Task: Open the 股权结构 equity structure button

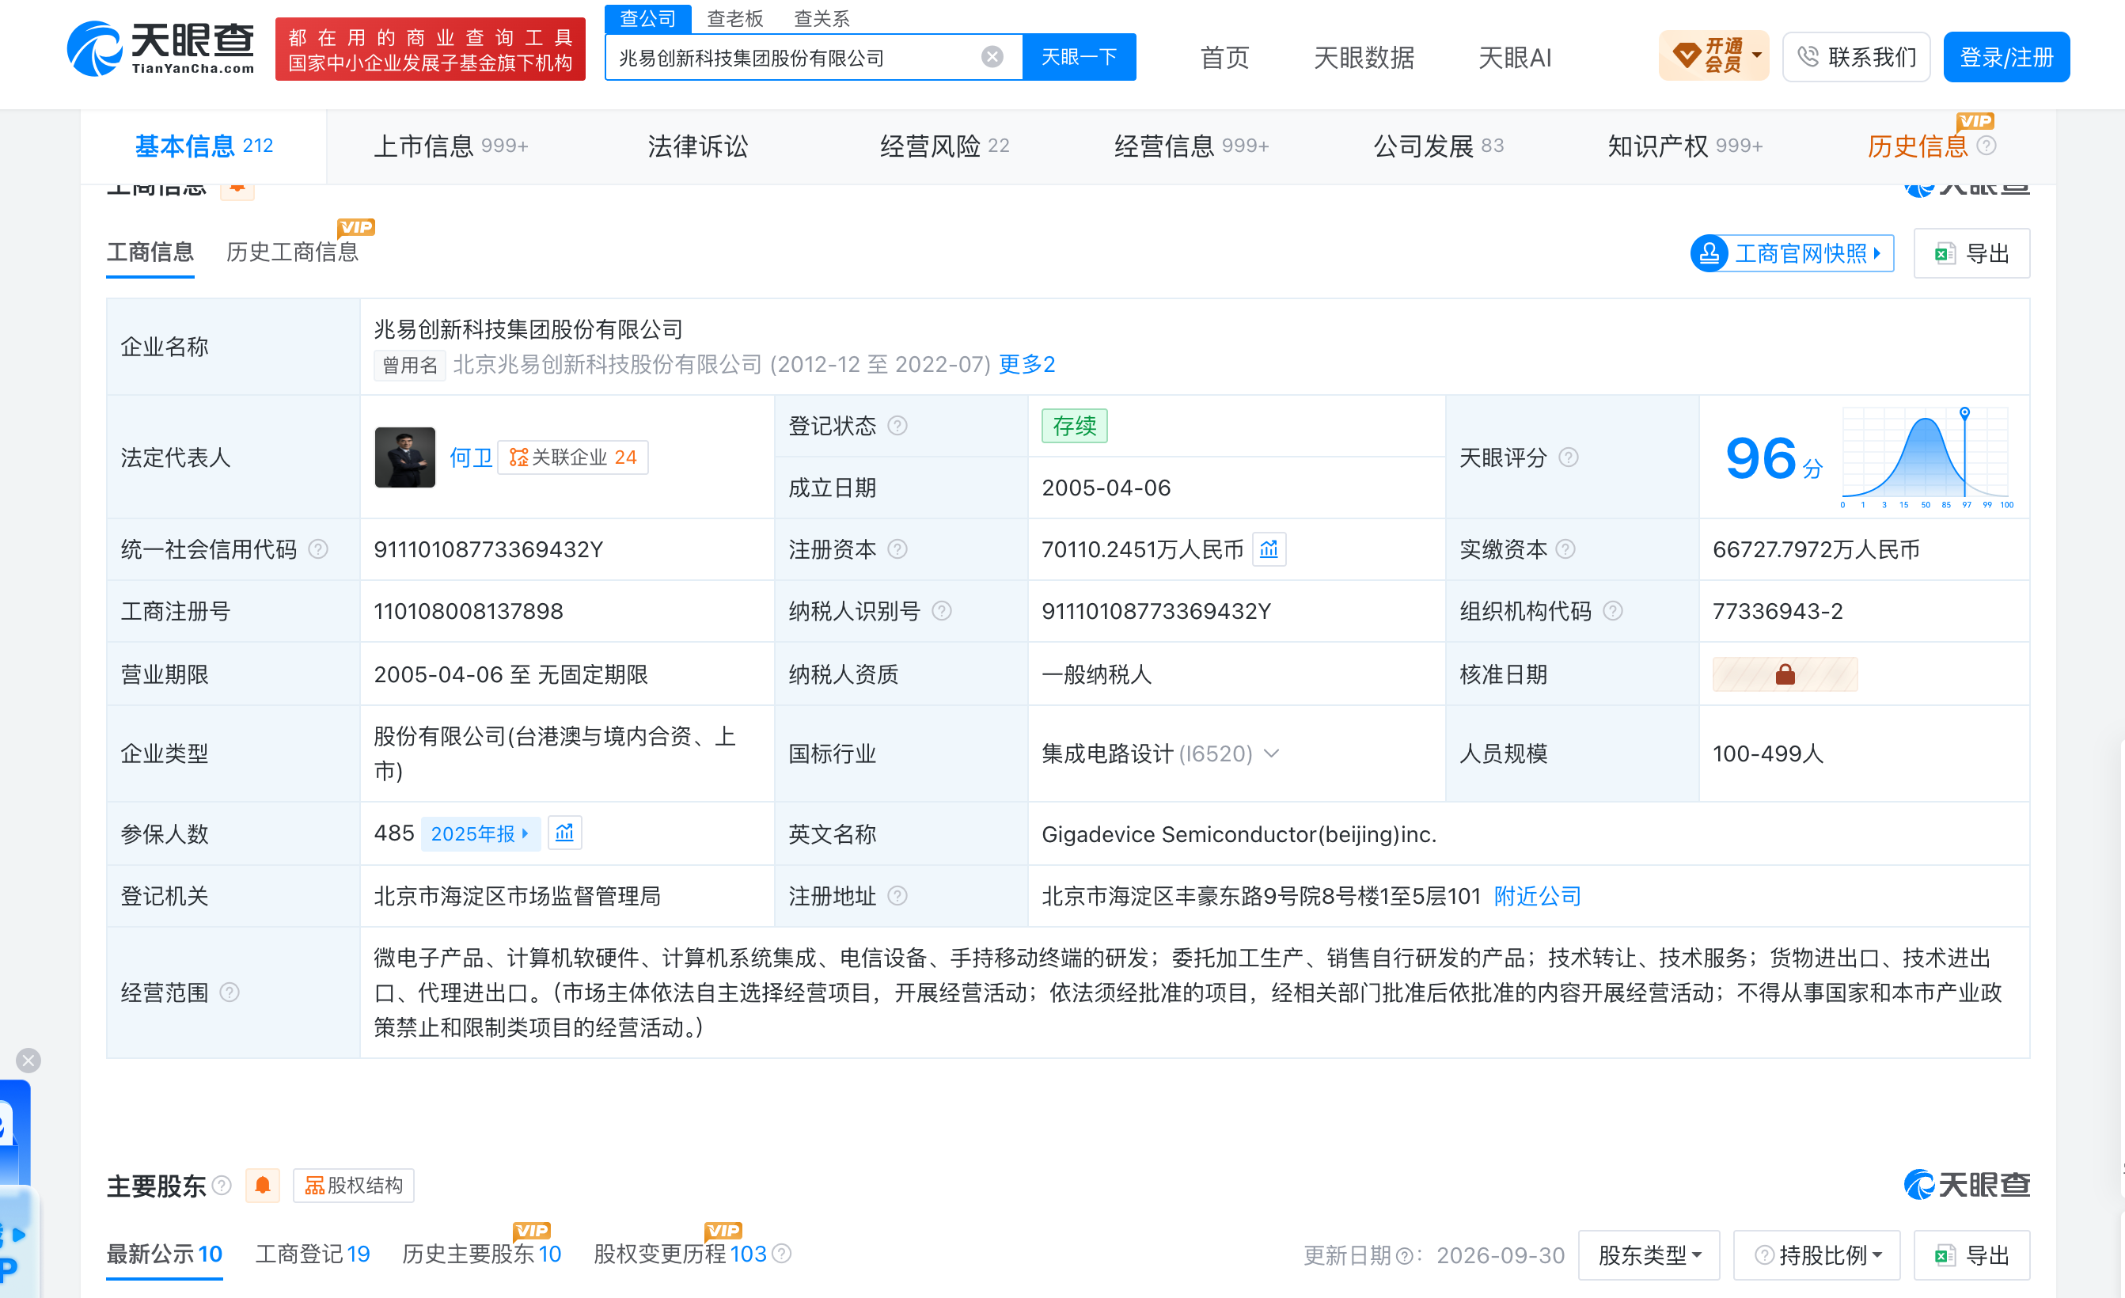Action: pyautogui.click(x=354, y=1186)
